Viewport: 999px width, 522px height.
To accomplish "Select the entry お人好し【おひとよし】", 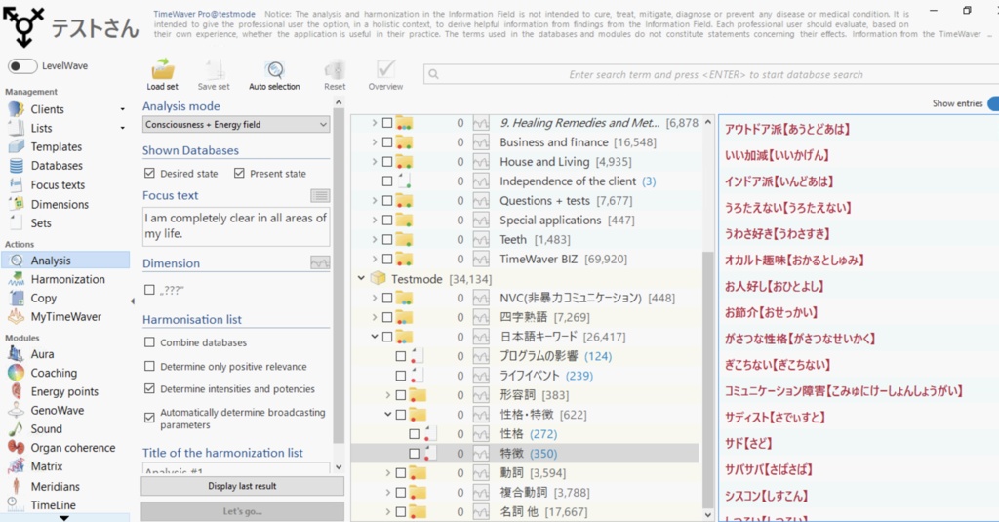I will tap(774, 286).
